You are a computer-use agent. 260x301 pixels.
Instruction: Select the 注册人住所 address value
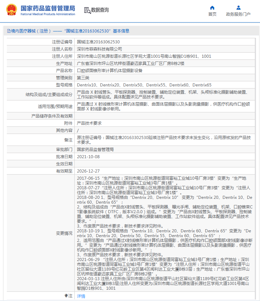(144, 56)
